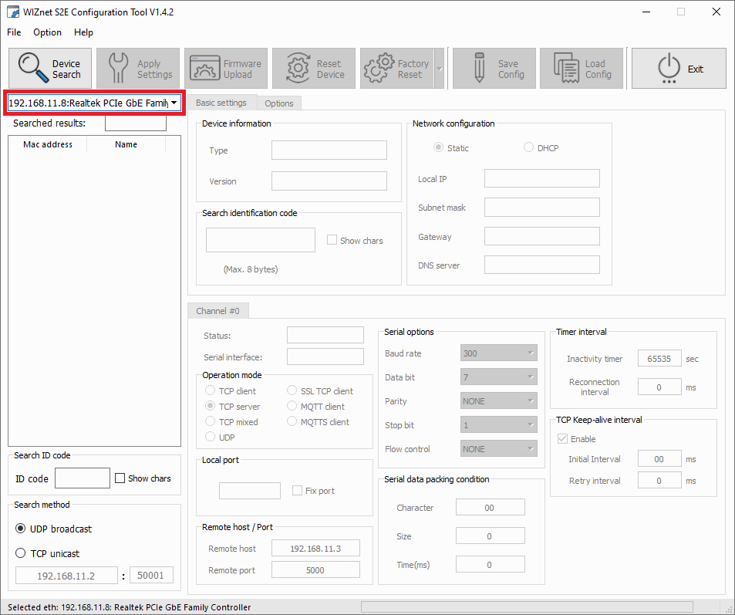Image resolution: width=735 pixels, height=615 pixels.
Task: Open the File menu
Action: tap(14, 32)
